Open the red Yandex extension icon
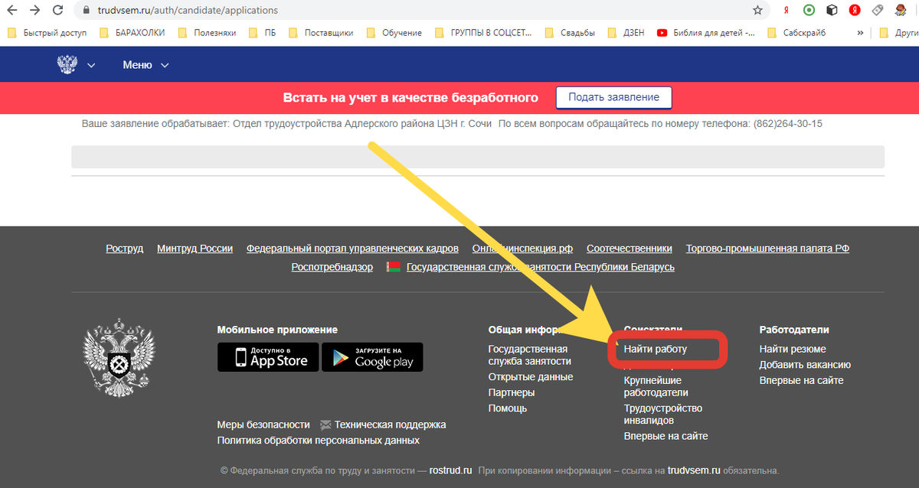919x488 pixels. 855,11
